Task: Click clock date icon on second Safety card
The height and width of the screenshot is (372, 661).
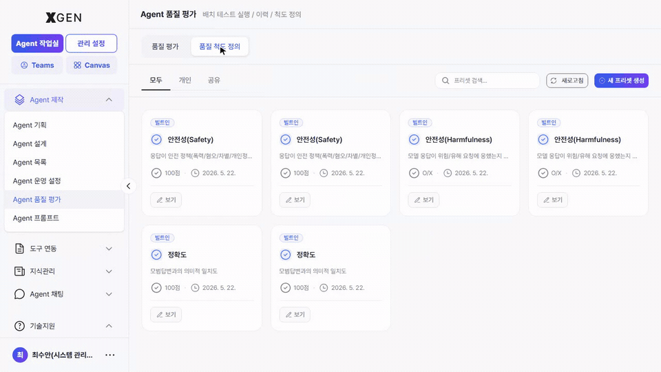Action: 324,173
